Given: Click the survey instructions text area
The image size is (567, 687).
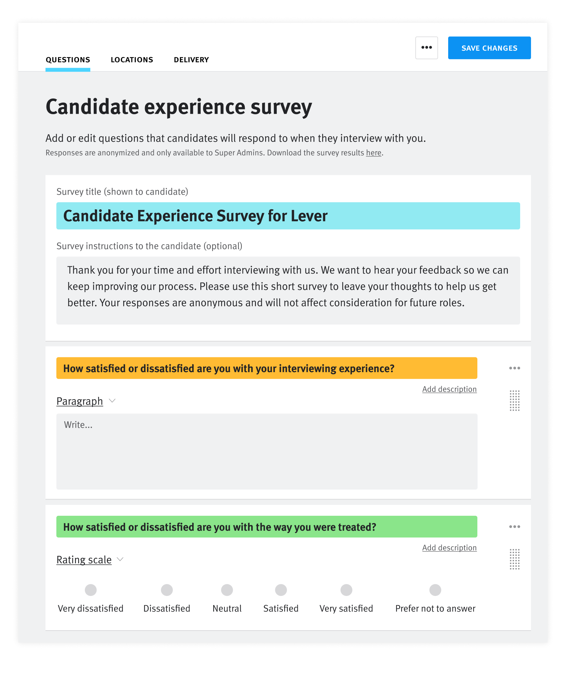Looking at the screenshot, I should coord(288,290).
